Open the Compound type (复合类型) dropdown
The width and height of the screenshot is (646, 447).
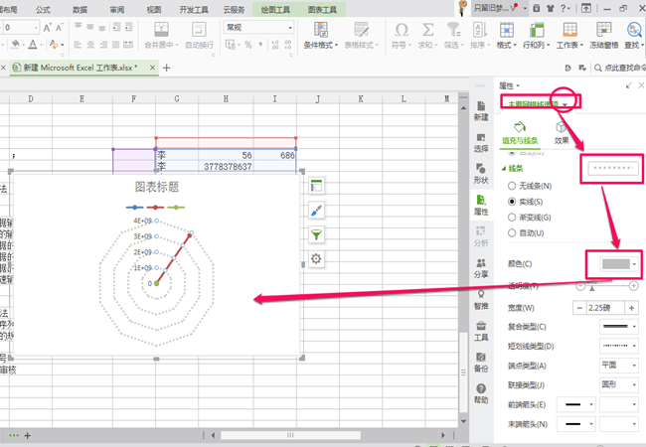(x=618, y=327)
